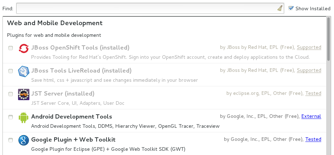334x155 pixels.
Task: Click the Google Plugin icon
Action: point(23,140)
